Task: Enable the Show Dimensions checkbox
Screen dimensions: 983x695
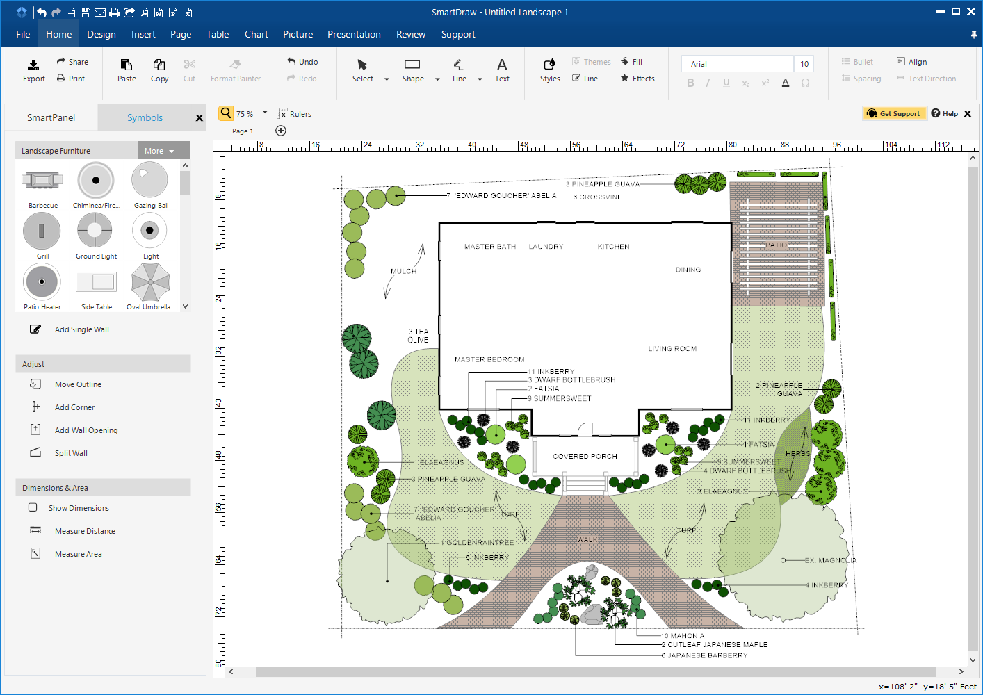Action: pyautogui.click(x=33, y=507)
